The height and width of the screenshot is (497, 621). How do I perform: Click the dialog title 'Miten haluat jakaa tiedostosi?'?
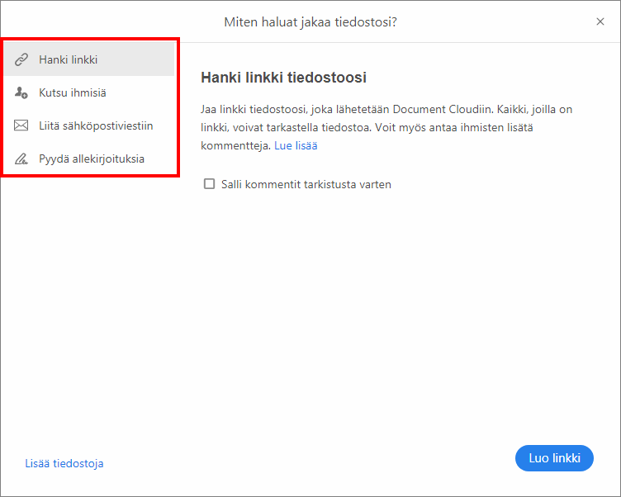(310, 21)
